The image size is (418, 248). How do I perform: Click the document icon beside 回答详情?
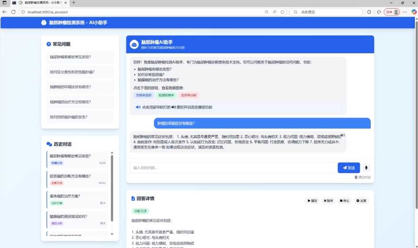coord(133,199)
